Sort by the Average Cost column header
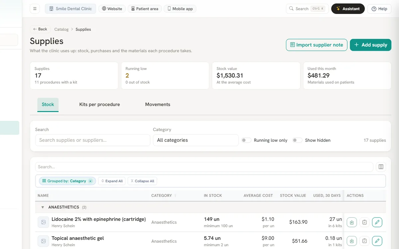This screenshot has width=399, height=249. pyautogui.click(x=258, y=196)
